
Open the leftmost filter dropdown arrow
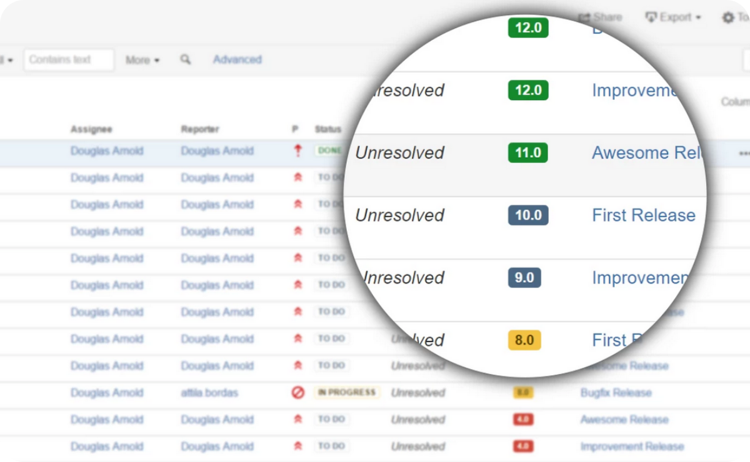click(x=9, y=59)
